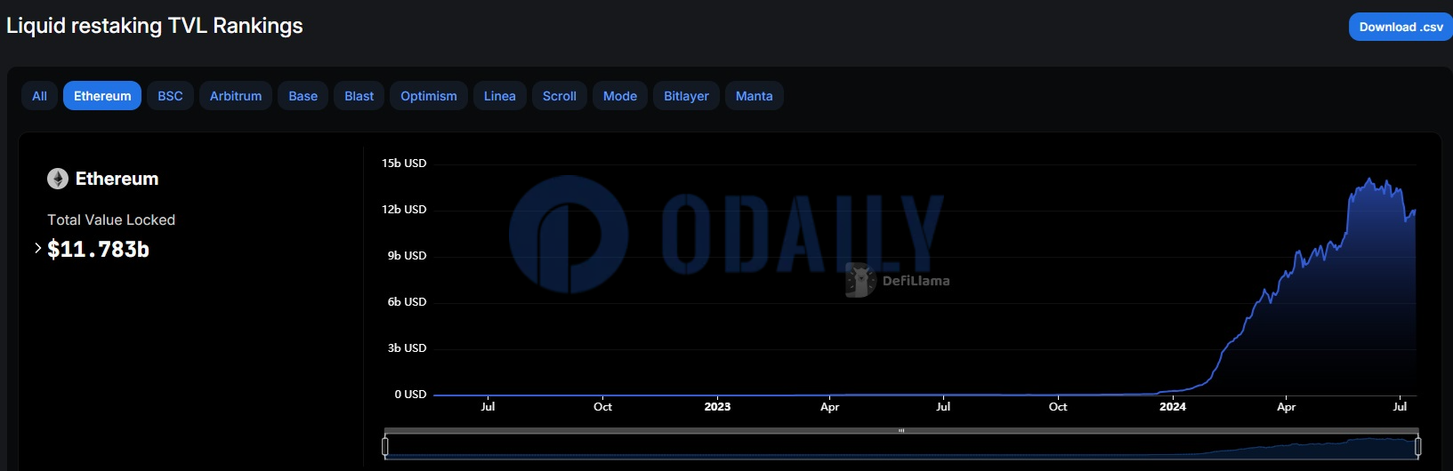Image resolution: width=1453 pixels, height=471 pixels.
Task: Click the center grip of range slider
Action: click(901, 431)
